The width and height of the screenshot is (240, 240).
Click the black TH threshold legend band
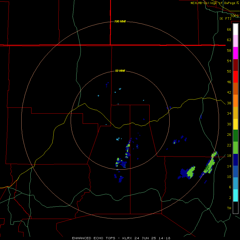235,207
